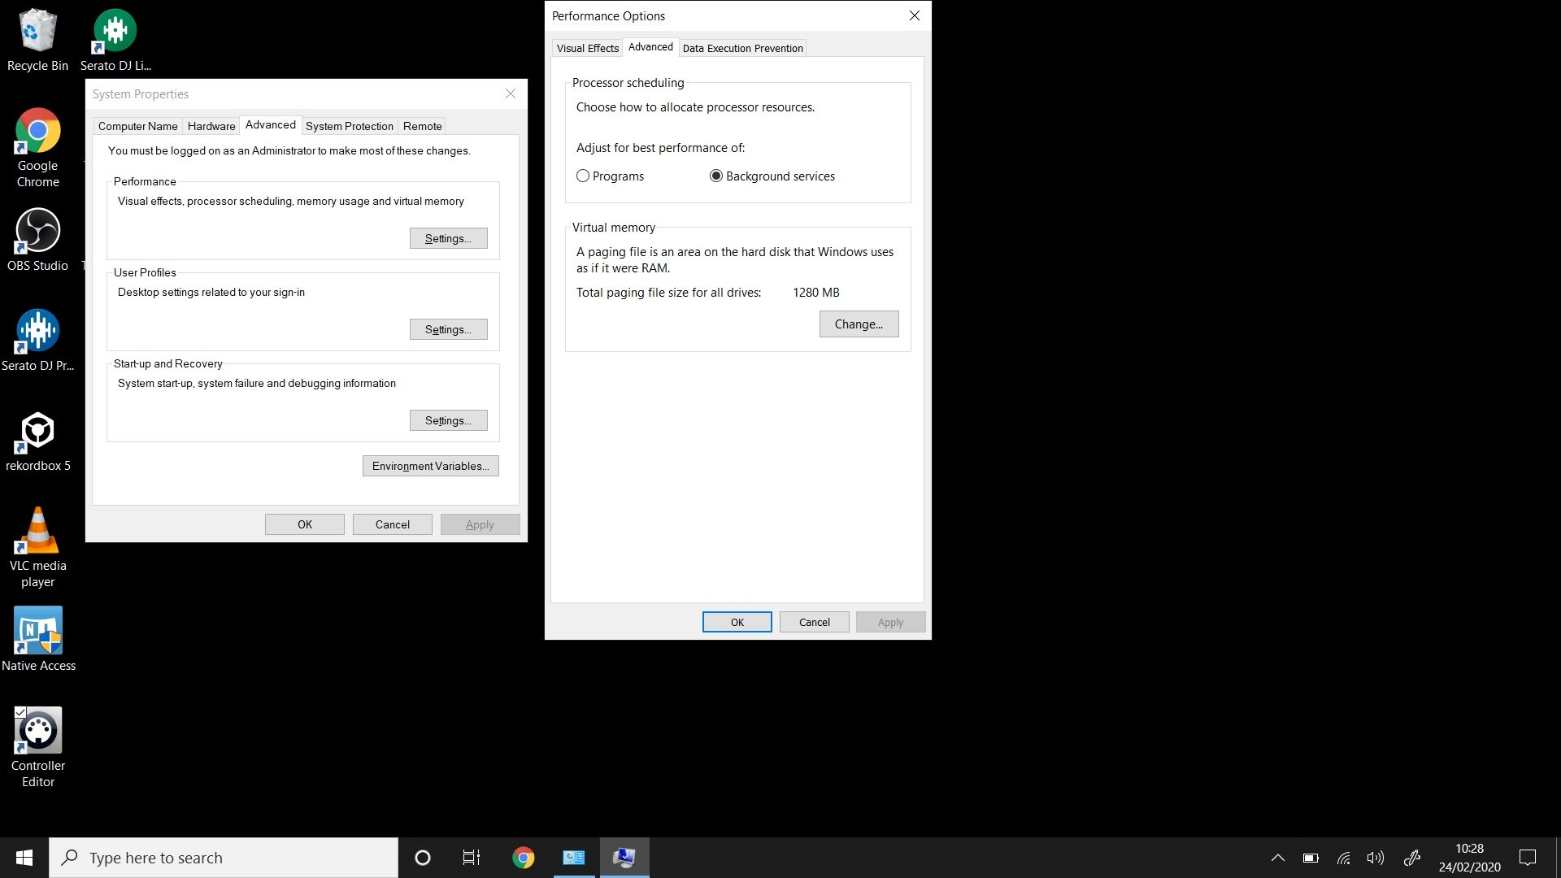Open Task View from the taskbar

click(x=472, y=858)
